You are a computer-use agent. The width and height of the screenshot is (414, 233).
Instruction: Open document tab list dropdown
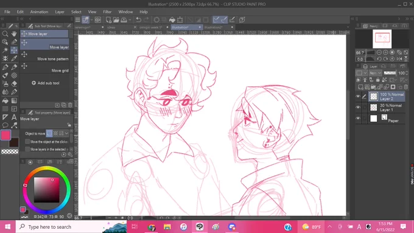tap(348, 27)
